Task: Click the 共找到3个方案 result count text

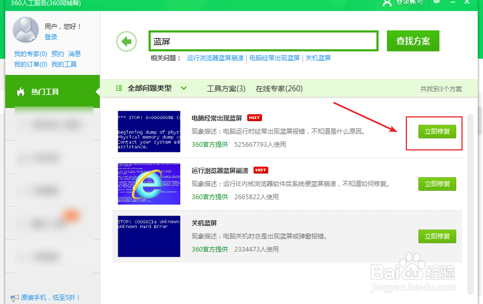Action: pos(441,89)
